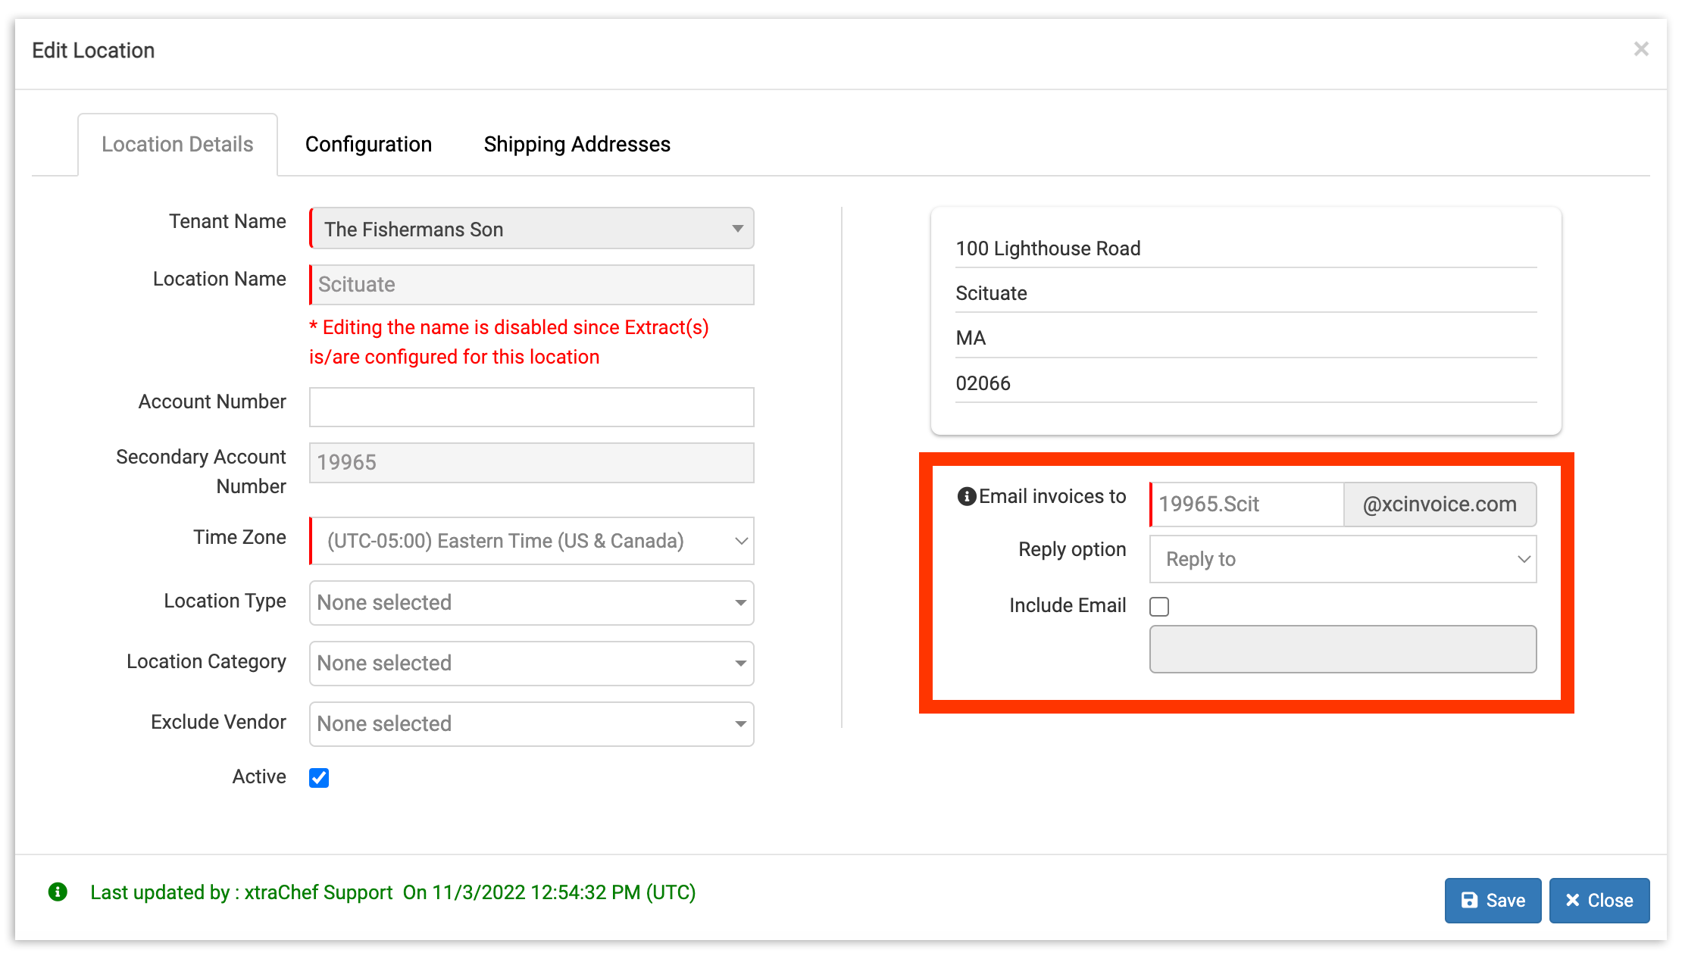Open Location Type dropdown
The height and width of the screenshot is (959, 1682).
point(531,603)
